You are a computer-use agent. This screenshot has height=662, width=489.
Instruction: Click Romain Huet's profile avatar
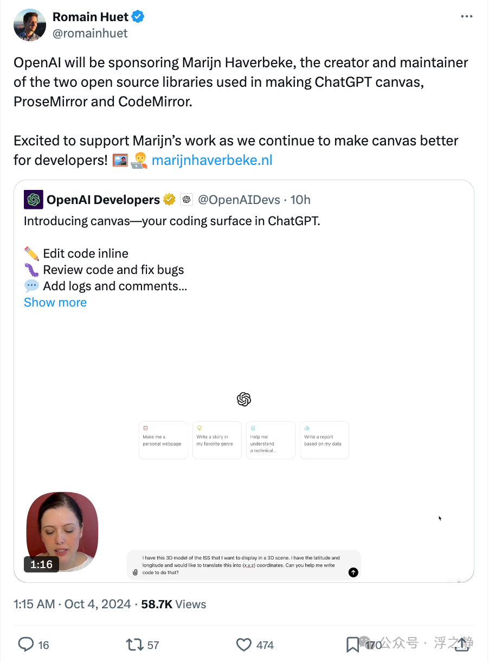[29, 25]
